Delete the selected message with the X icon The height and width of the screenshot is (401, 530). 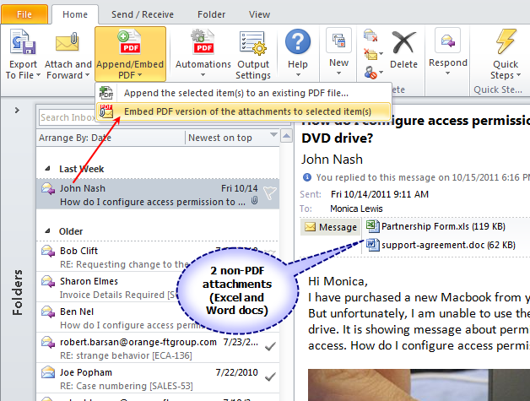pyautogui.click(x=403, y=42)
